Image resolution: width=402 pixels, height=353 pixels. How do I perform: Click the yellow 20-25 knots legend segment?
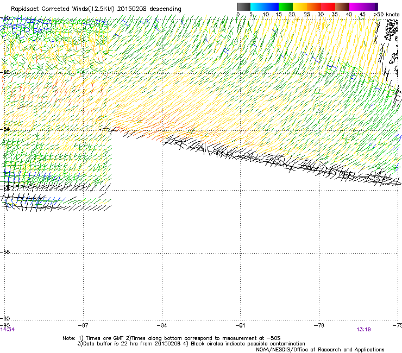pos(300,7)
